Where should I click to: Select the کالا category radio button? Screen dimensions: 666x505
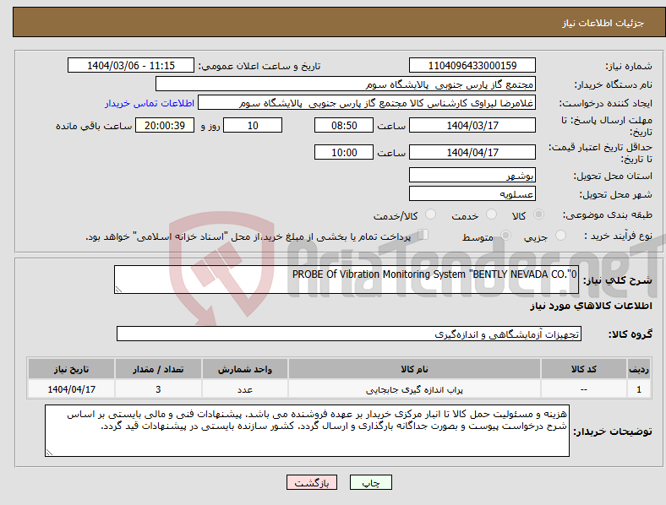[538, 214]
